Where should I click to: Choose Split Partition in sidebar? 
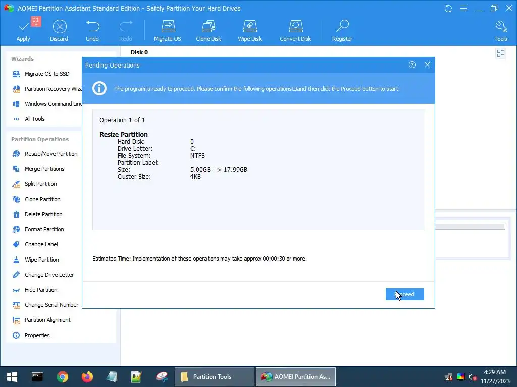34,184
